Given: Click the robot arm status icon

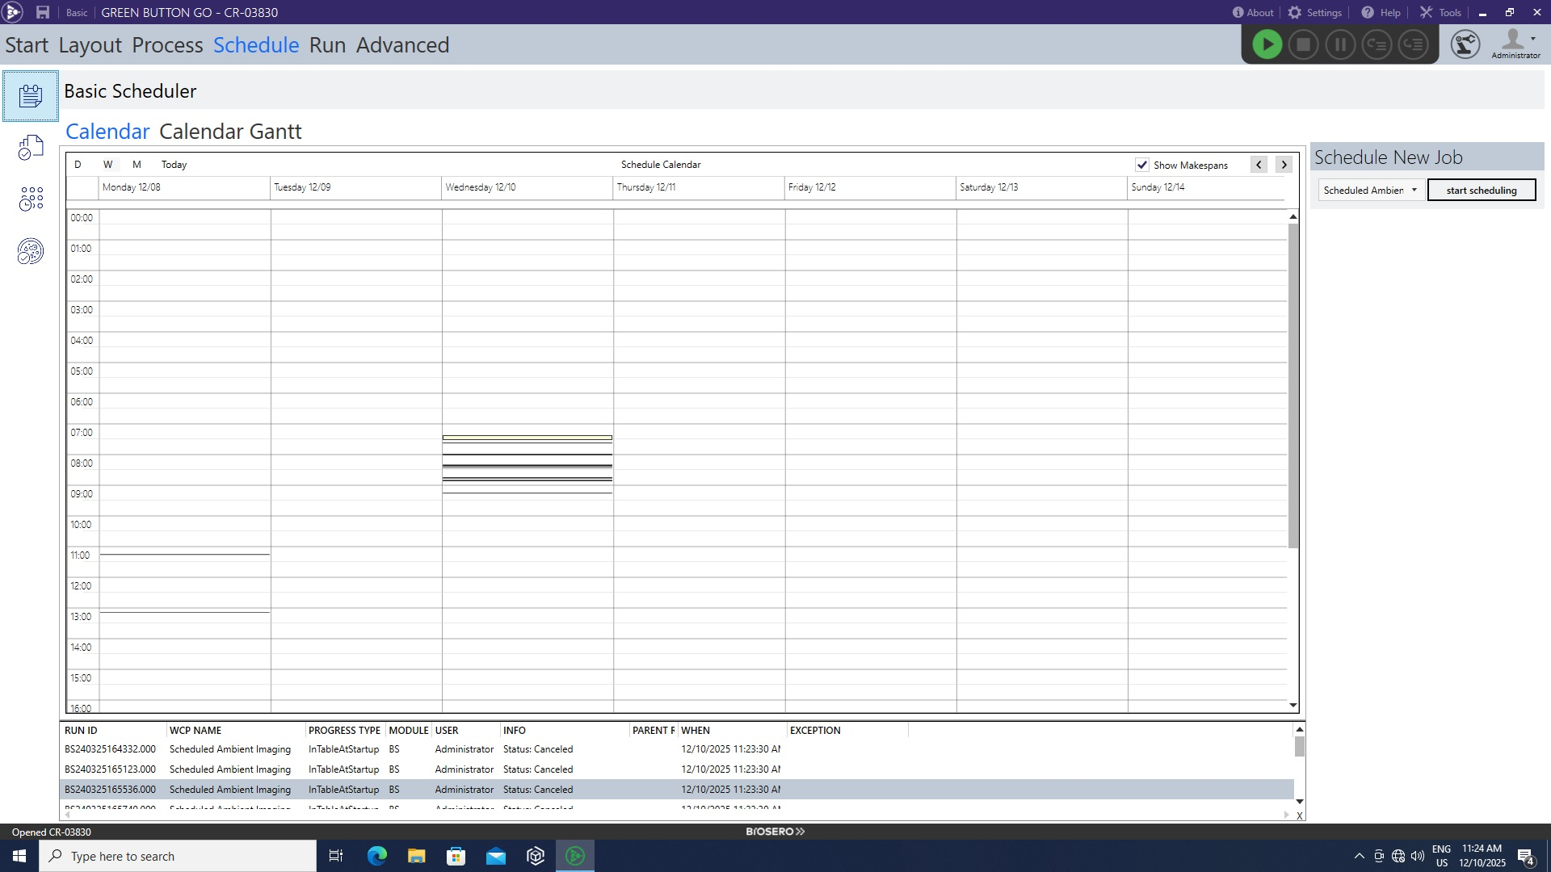Looking at the screenshot, I should click(1465, 44).
